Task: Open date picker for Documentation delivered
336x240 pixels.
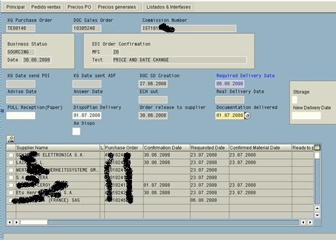Action: [x=247, y=116]
